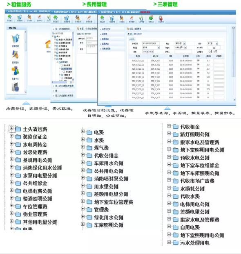Image resolution: width=241 pixels, height=254 pixels.
Task: Select the 代收市场广告费 item
Action: [197, 181]
